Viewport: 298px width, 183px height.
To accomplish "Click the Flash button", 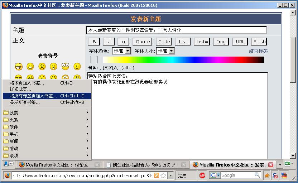I will pyautogui.click(x=259, y=42).
